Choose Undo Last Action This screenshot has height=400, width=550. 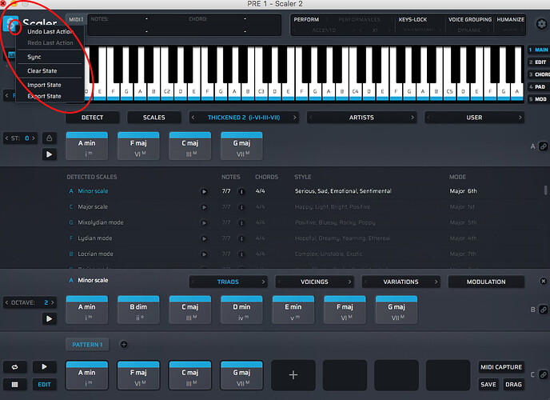[x=50, y=31]
